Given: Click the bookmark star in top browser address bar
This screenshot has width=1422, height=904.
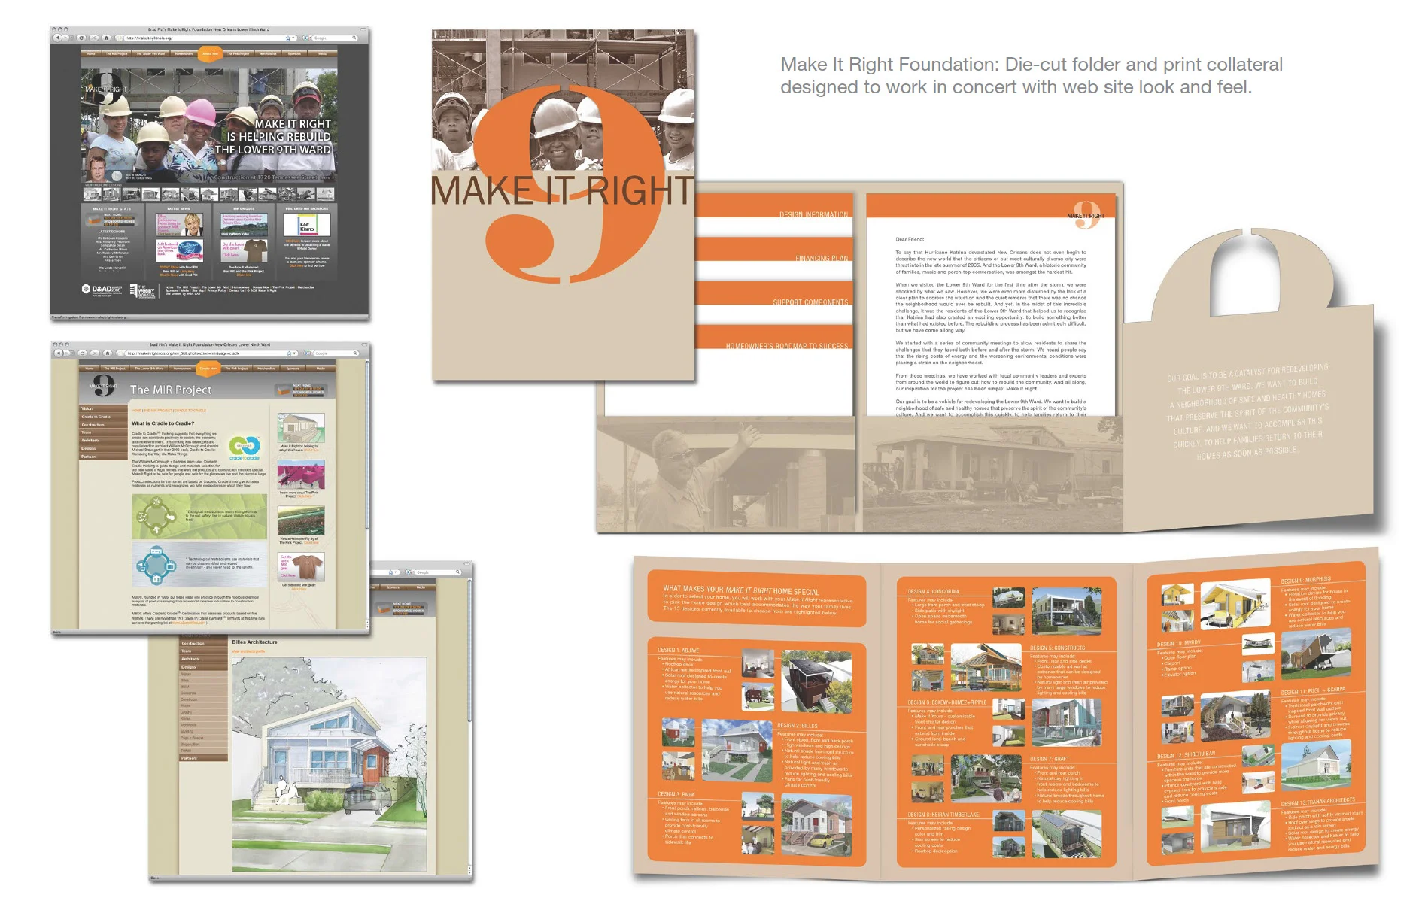Looking at the screenshot, I should (x=287, y=38).
